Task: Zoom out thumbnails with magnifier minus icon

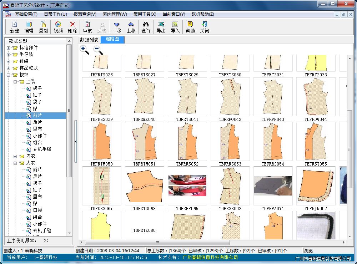Action: tap(98, 50)
